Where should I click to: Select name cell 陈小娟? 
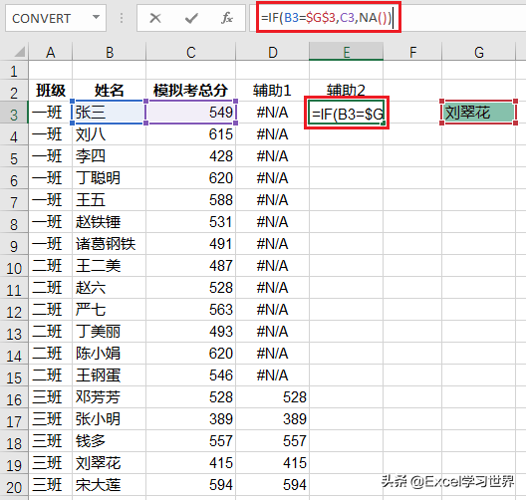click(x=110, y=354)
